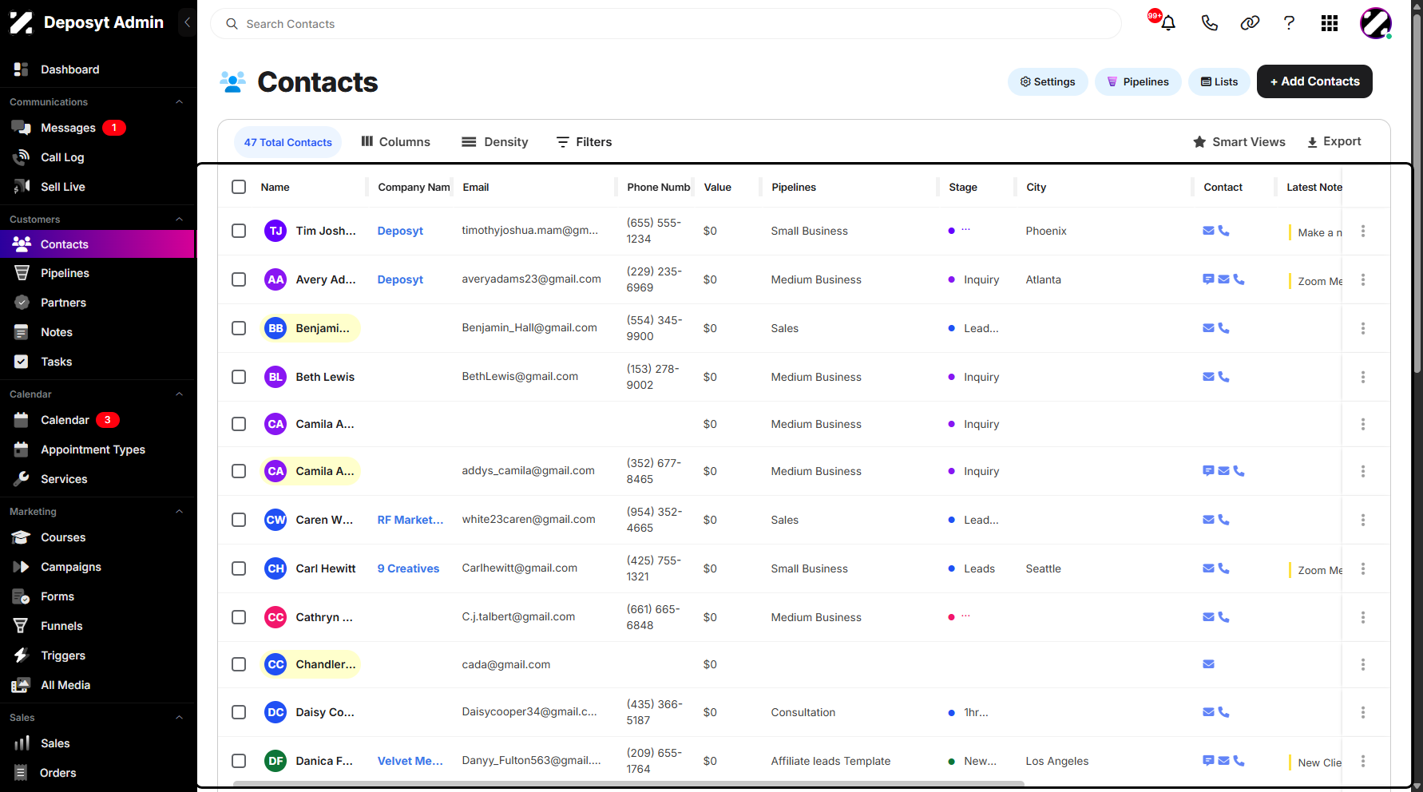
Task: Email Chandler contact via envelope icon
Action: tap(1208, 664)
